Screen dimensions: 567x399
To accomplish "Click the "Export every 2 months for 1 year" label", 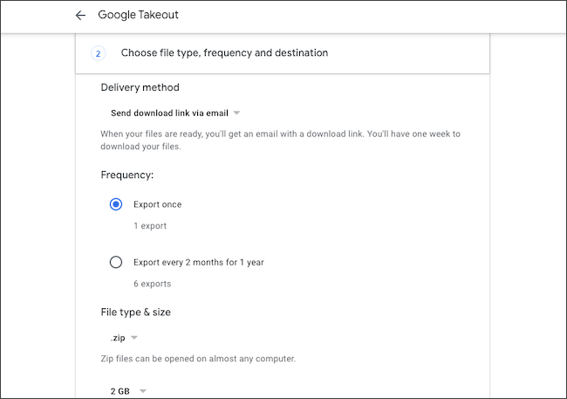I will pyautogui.click(x=198, y=261).
